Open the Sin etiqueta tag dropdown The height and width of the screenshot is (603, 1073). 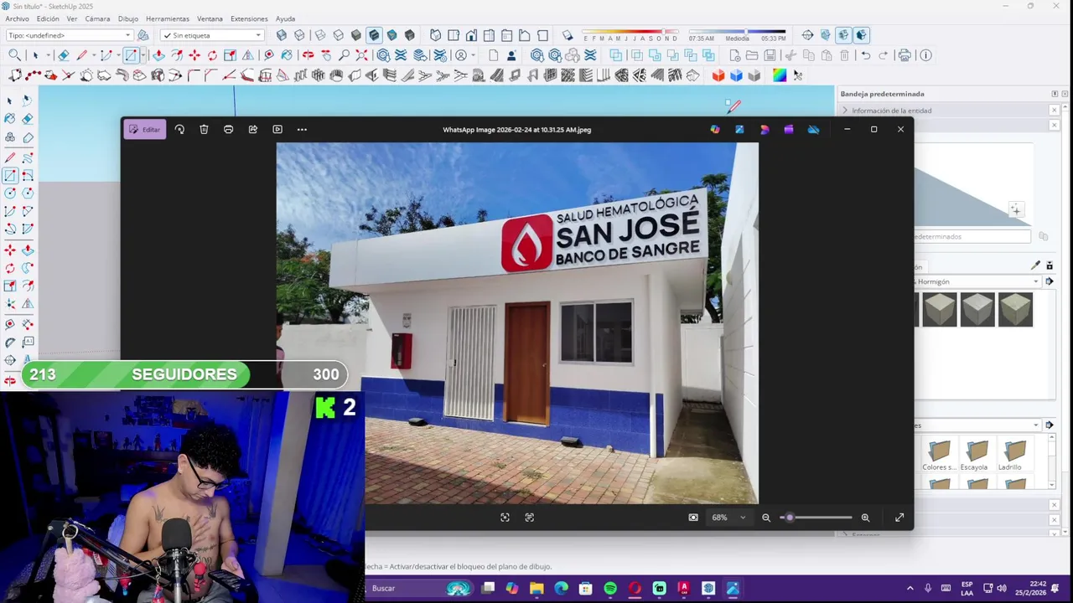click(x=212, y=35)
